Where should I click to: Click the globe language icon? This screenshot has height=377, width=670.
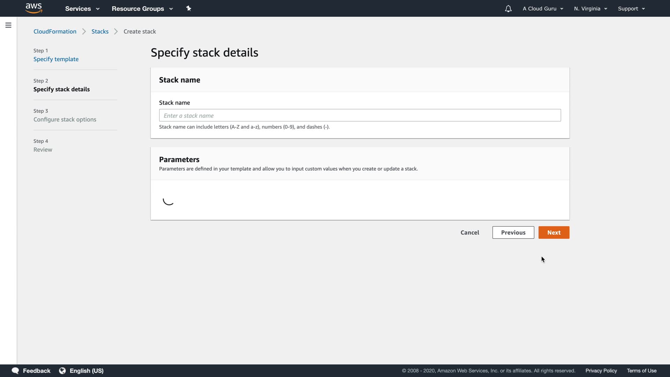[x=62, y=371]
